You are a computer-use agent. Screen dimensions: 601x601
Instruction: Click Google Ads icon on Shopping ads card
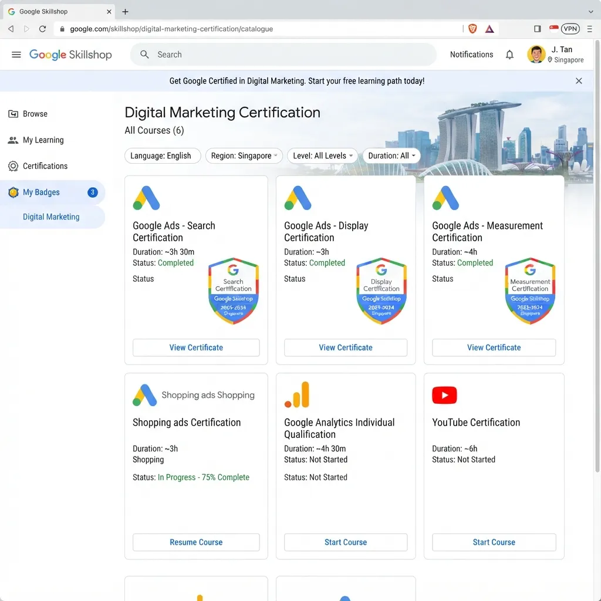[144, 395]
